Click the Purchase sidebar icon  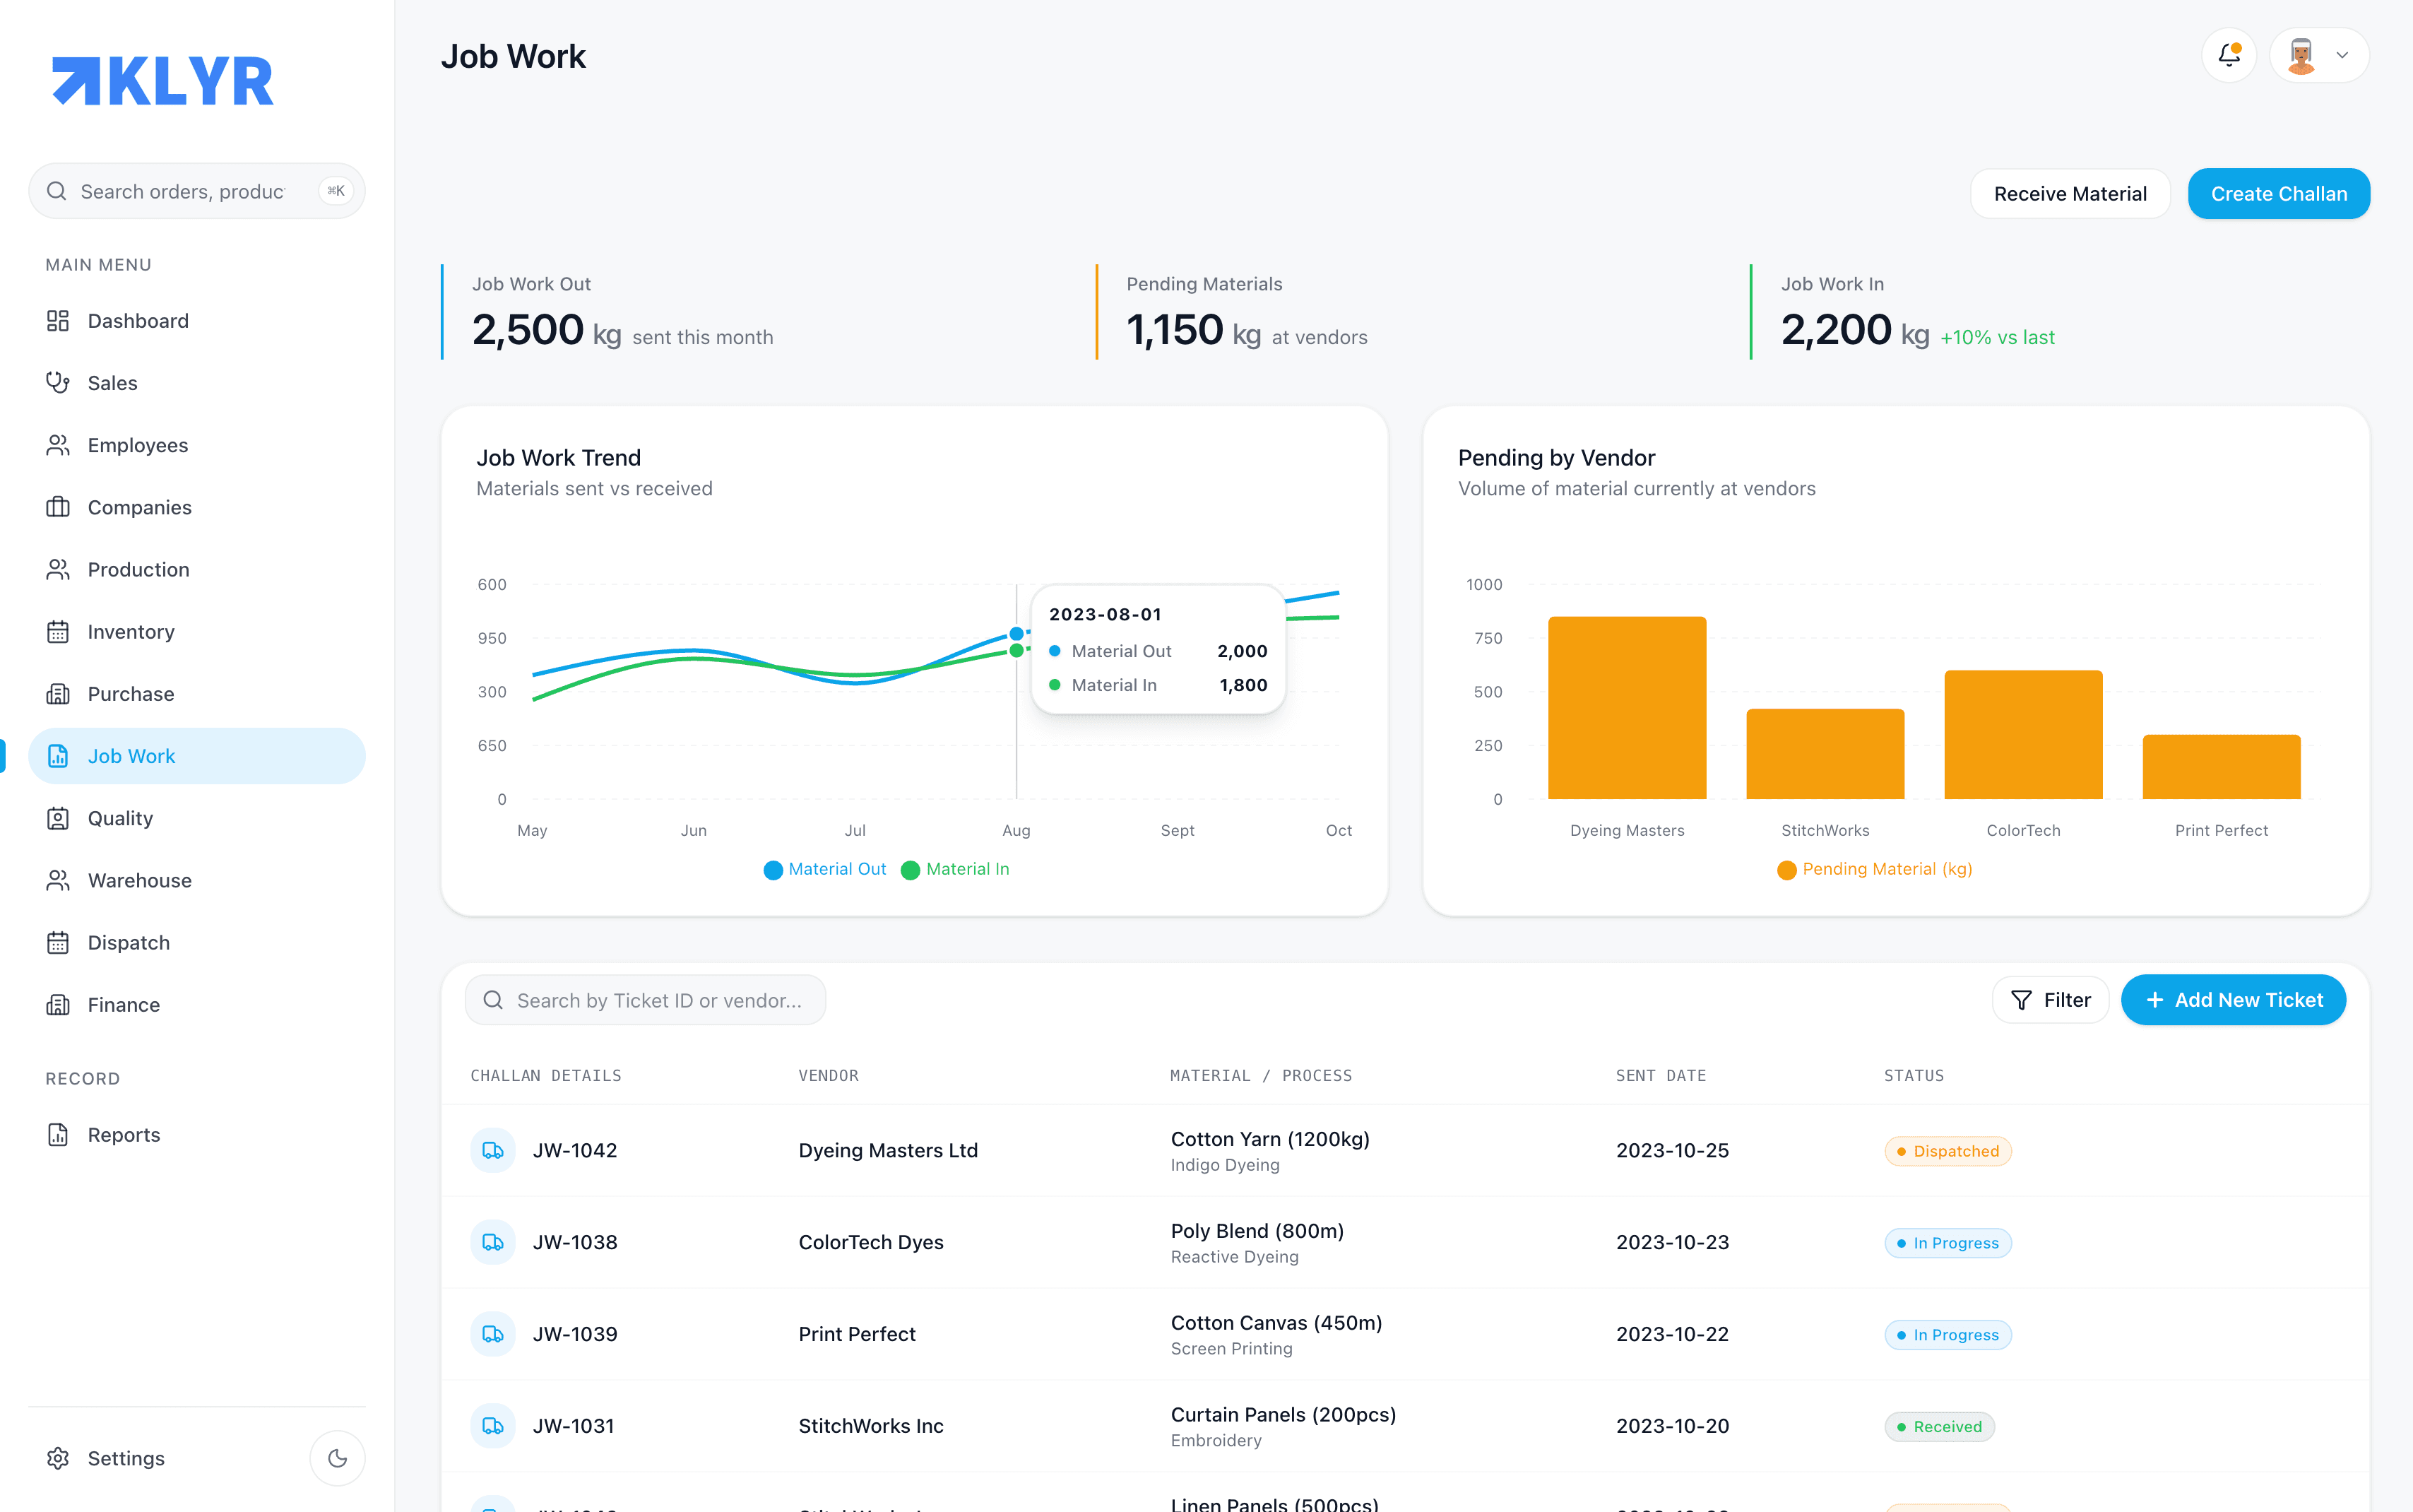58,694
